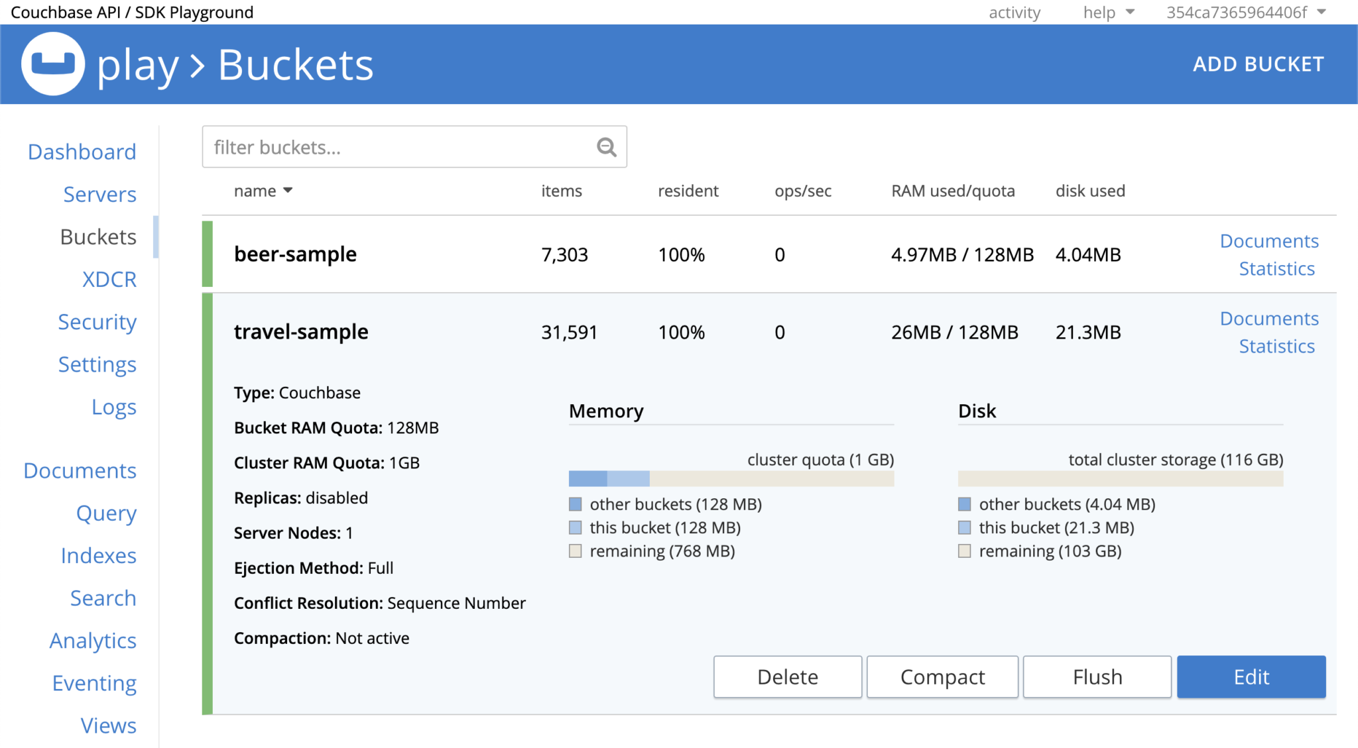Toggle the name column sort order
Image resolution: width=1358 pixels, height=748 pixels.
pyautogui.click(x=263, y=191)
